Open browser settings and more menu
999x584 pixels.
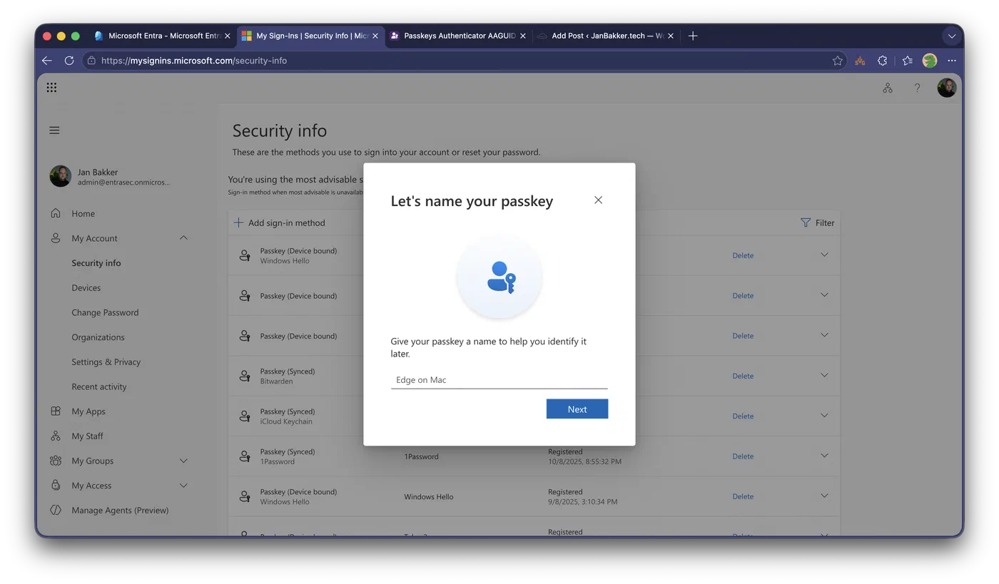pos(952,61)
